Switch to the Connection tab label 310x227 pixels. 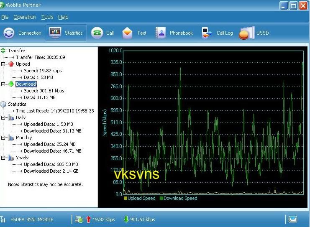click(30, 33)
